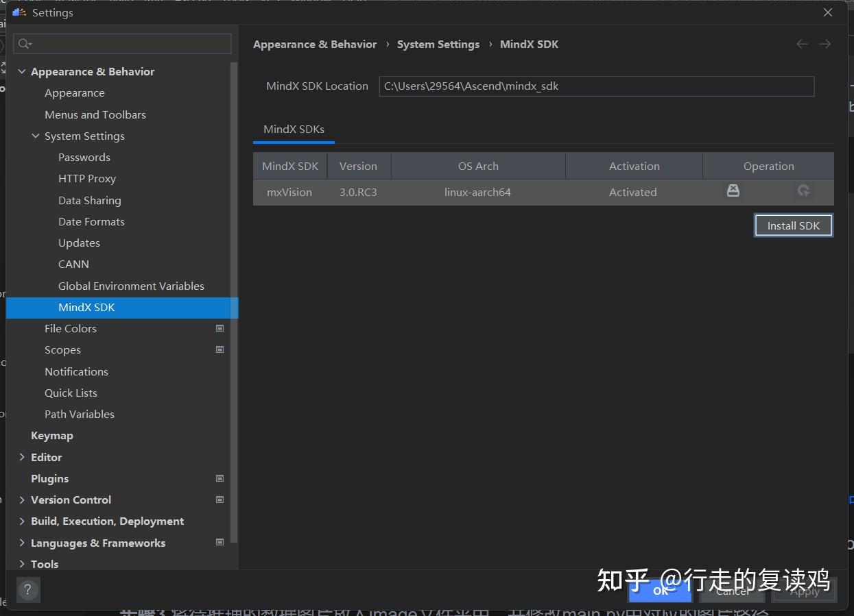Viewport: 854px width, 616px height.
Task: Expand the Languages & Frameworks section
Action: (22, 543)
